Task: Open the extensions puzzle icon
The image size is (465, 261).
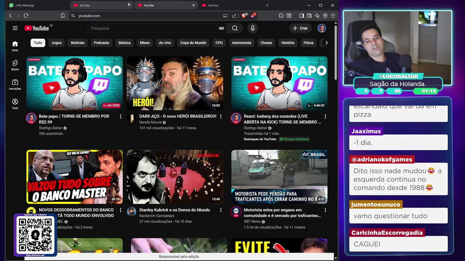Action: [281, 16]
